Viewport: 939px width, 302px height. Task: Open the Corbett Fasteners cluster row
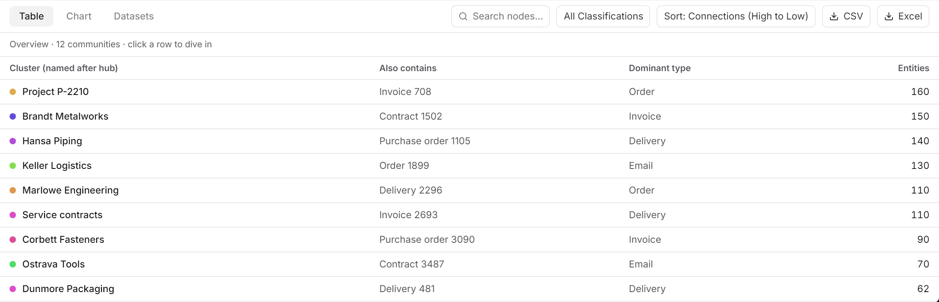(469, 240)
